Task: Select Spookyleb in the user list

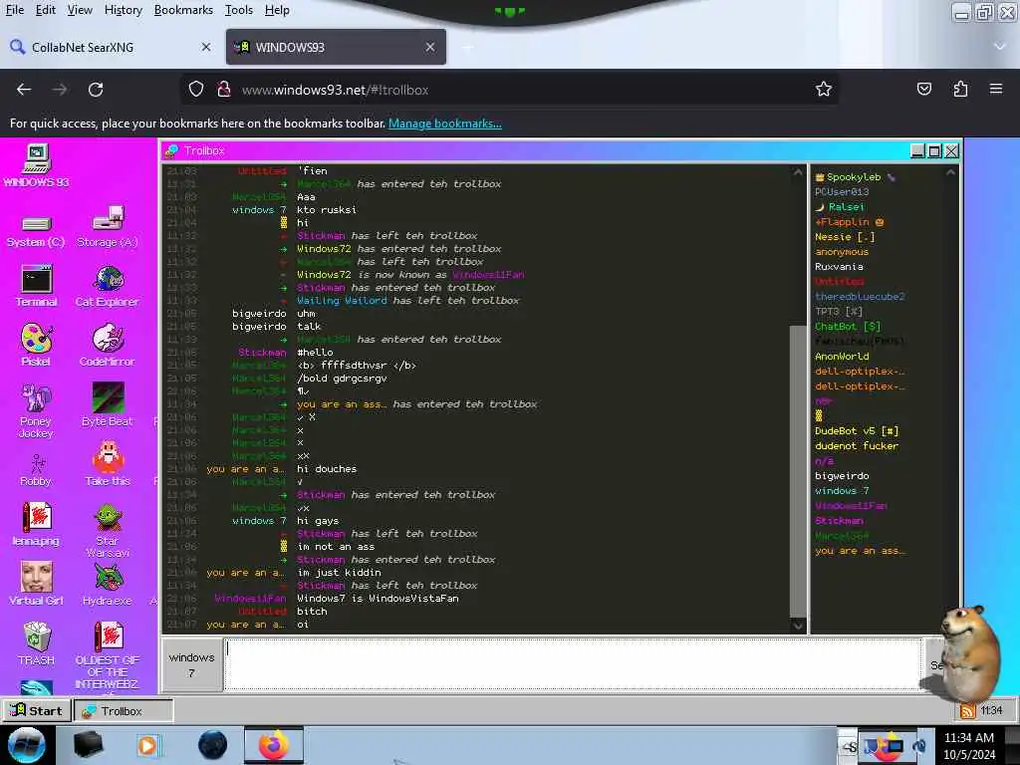Action: pos(854,177)
